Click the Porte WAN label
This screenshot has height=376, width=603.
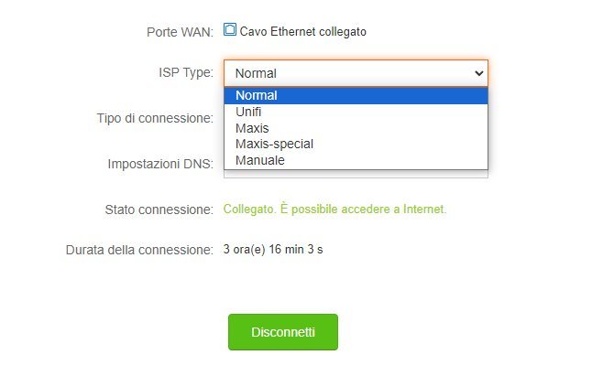[180, 32]
